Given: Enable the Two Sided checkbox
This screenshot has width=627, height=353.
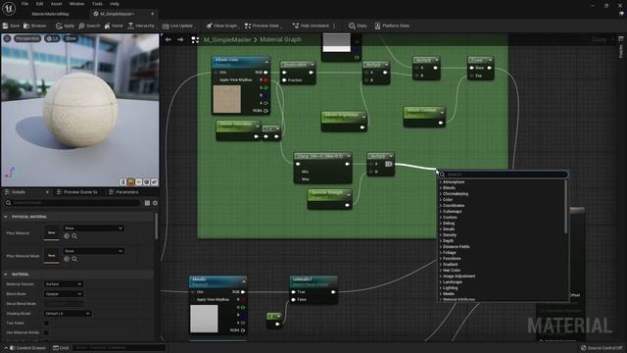Looking at the screenshot, I should point(46,323).
